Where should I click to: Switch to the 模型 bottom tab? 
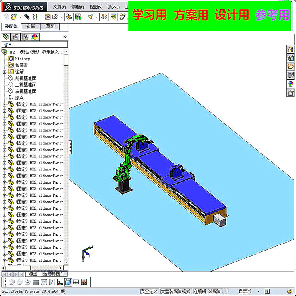33,274
